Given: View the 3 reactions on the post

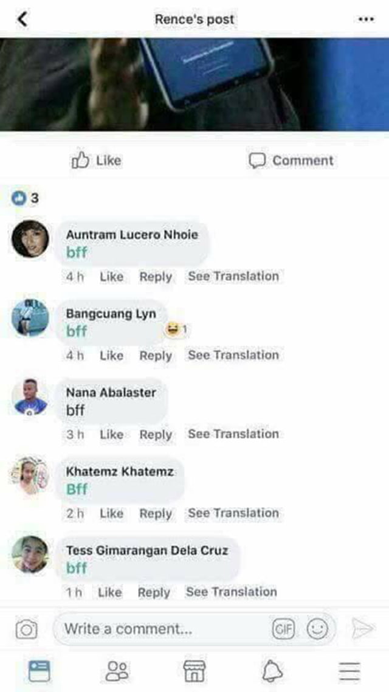Looking at the screenshot, I should point(25,199).
